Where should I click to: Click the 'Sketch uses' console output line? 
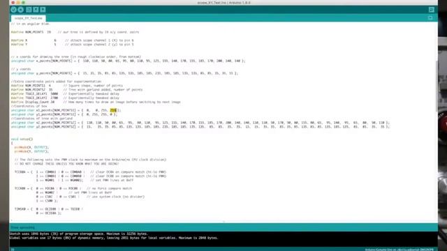[78, 234]
